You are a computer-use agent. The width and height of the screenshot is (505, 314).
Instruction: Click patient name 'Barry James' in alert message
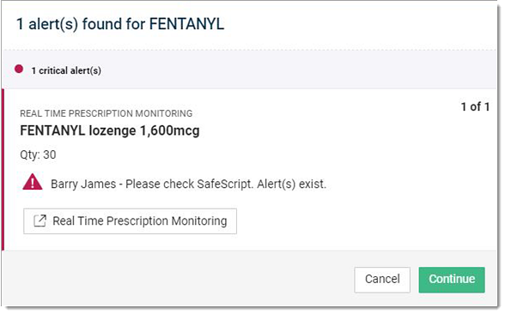pyautogui.click(x=83, y=184)
